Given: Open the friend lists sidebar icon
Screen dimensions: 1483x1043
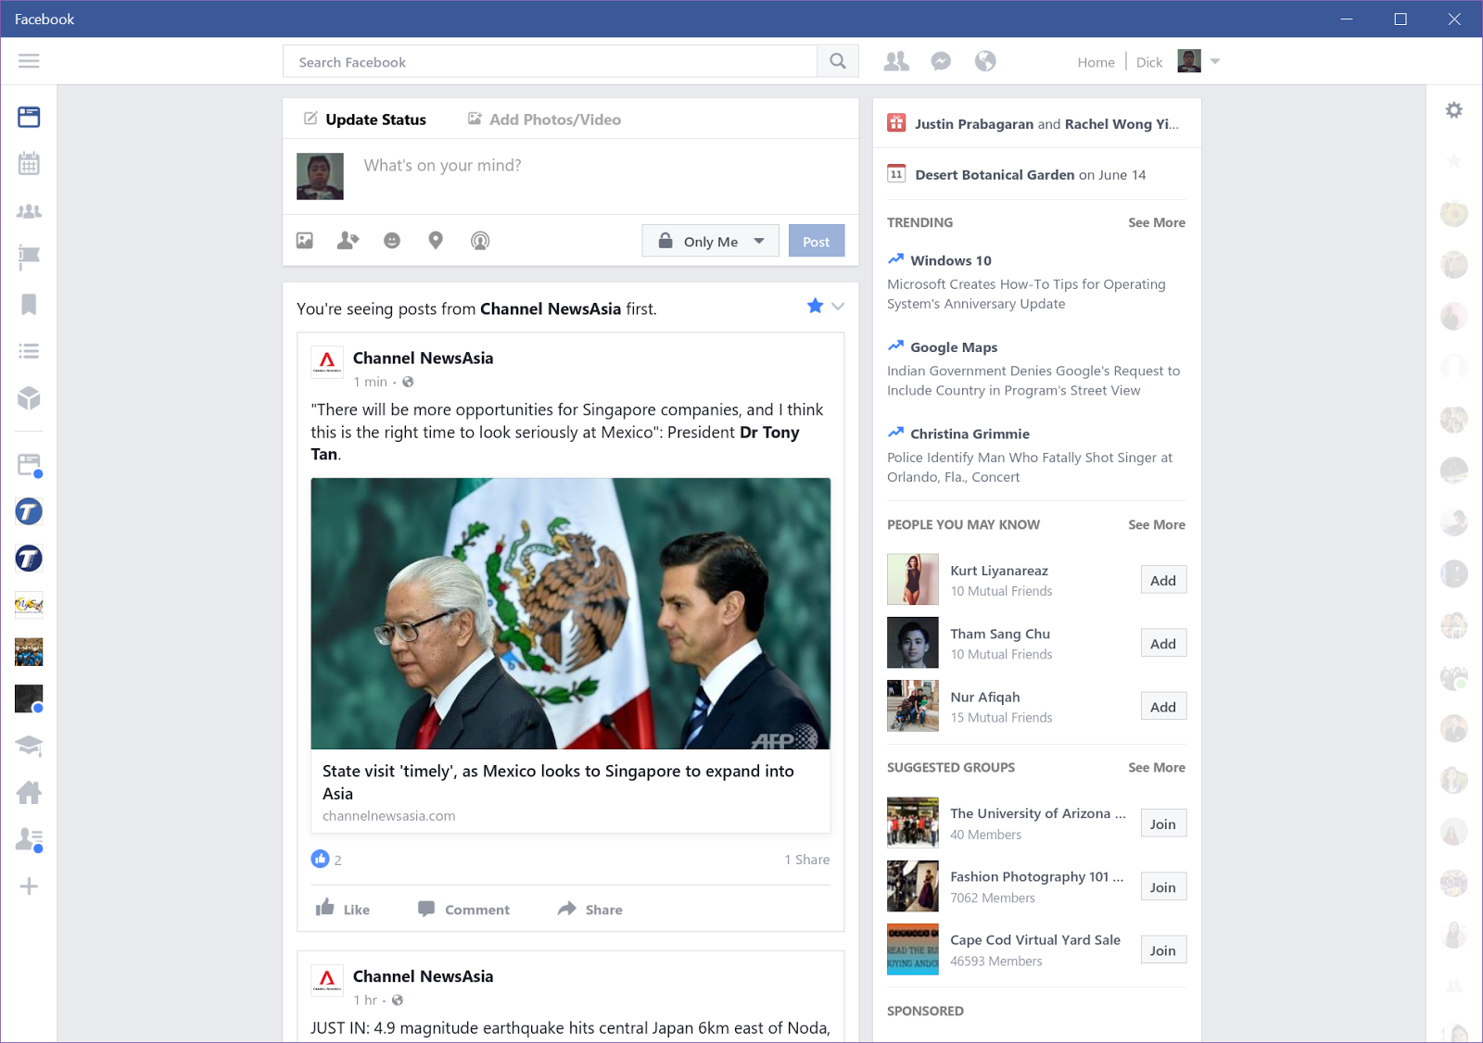Looking at the screenshot, I should pos(29,351).
